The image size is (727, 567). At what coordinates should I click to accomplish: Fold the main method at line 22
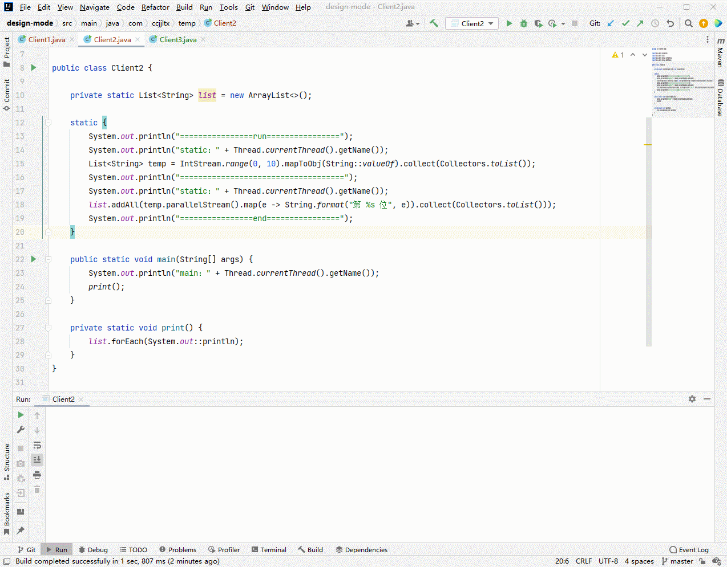point(49,259)
